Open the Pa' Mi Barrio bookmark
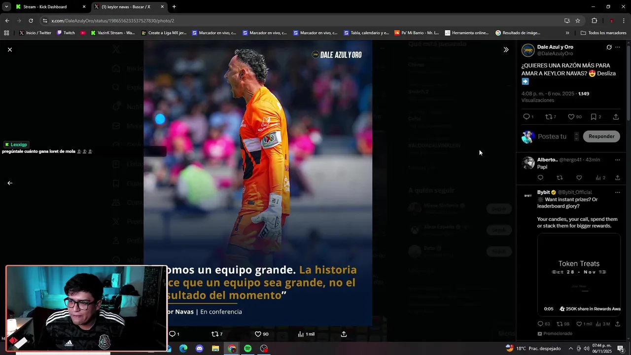The width and height of the screenshot is (631, 355). pos(417,33)
